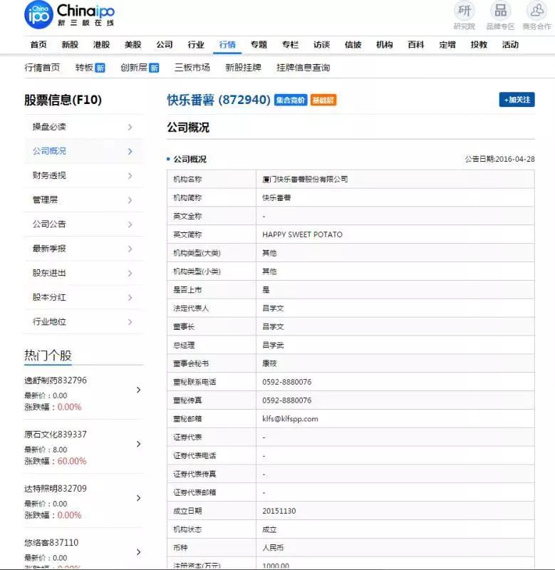Viewport: 555px width, 570px height.
Task: Click the +加关注 follow button
Action: tap(517, 100)
